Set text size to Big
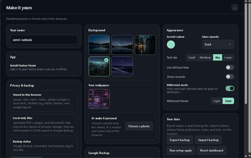251x158 pixels. coord(217,57)
